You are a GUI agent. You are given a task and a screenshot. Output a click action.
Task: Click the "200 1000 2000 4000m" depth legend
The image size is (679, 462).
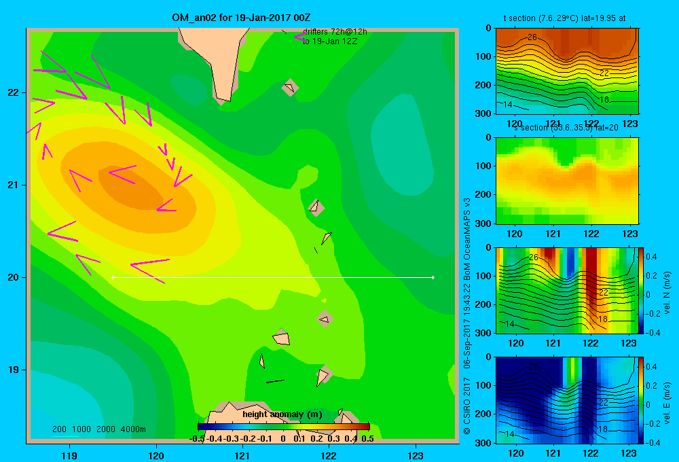coord(98,429)
